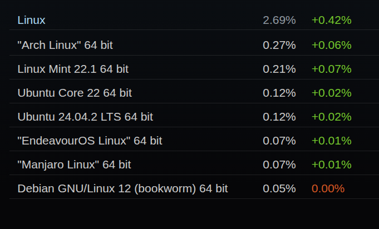The width and height of the screenshot is (379, 229).
Task: Click the red 0.00% change for Debian
Action: point(328,188)
